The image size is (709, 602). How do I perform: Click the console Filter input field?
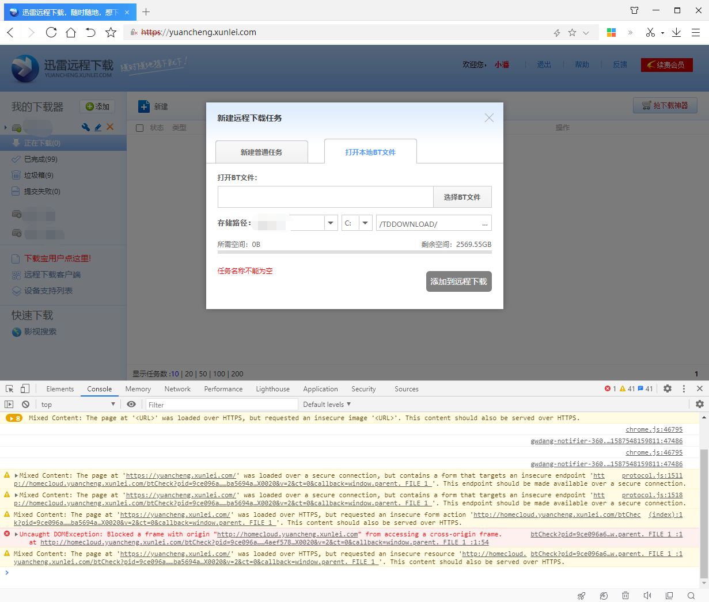pyautogui.click(x=221, y=405)
